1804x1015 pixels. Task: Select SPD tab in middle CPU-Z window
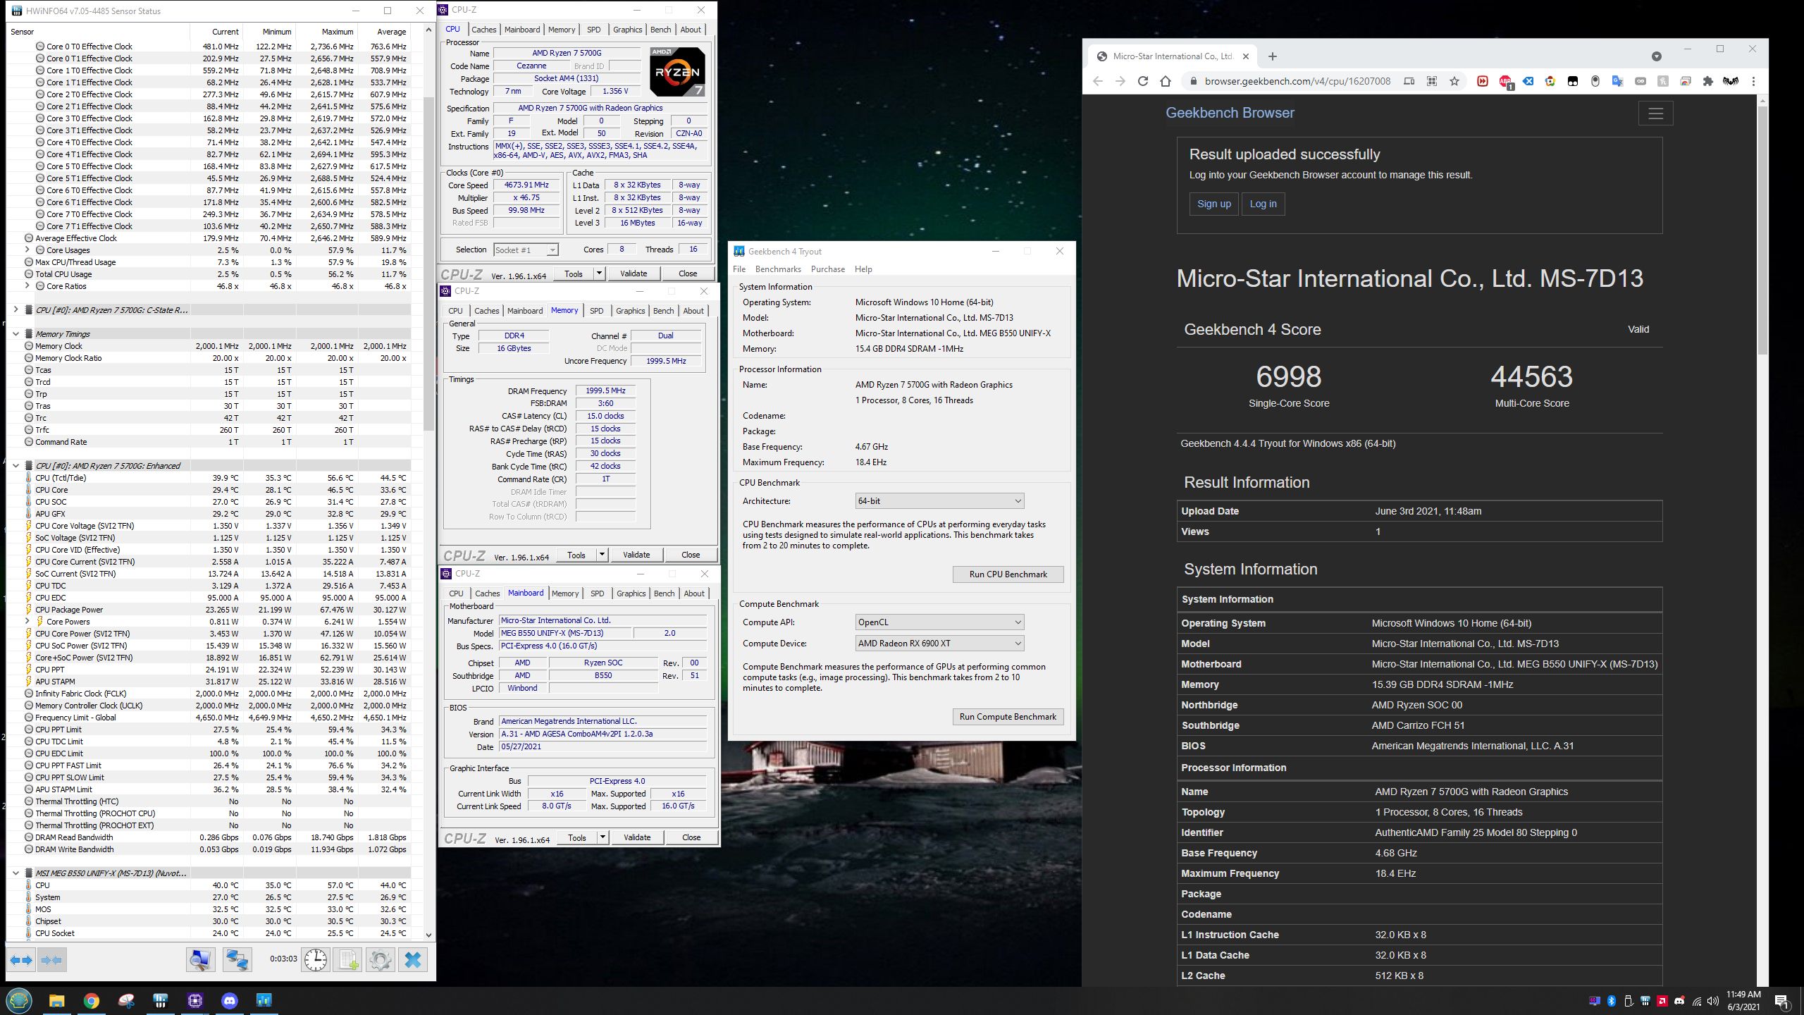pos(596,311)
